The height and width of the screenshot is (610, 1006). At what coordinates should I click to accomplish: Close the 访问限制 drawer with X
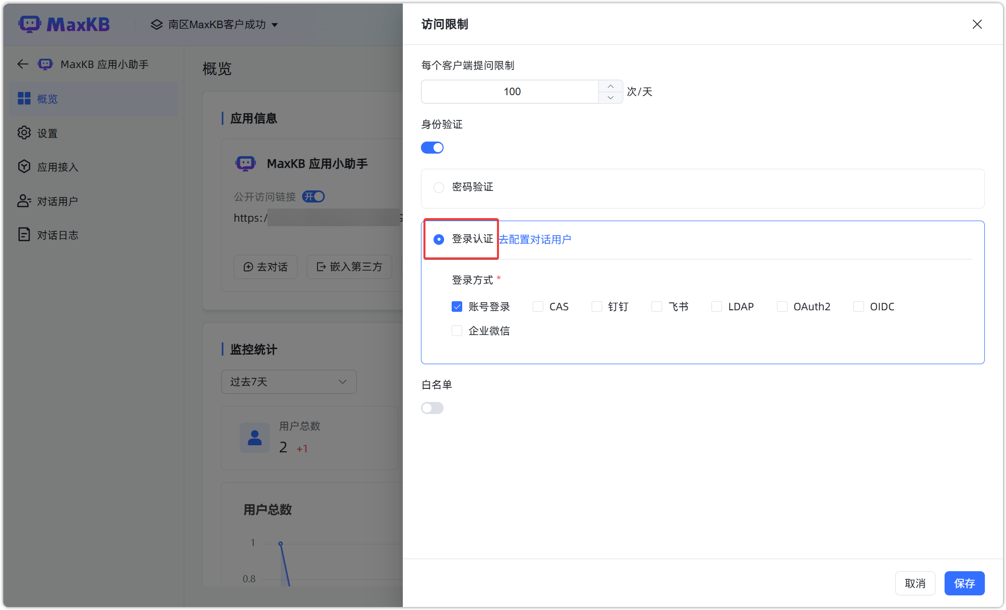point(977,24)
